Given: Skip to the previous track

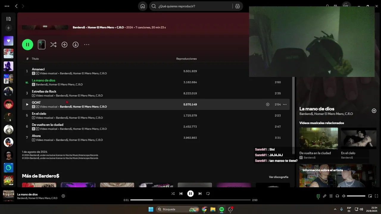Looking at the screenshot, I should (x=181, y=193).
